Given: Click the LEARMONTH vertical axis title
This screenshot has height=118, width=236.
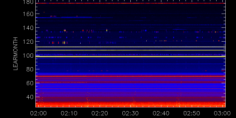Looking at the screenshot, I should 16,54.
